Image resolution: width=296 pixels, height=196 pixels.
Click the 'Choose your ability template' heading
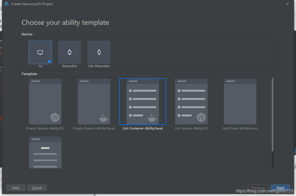65,22
